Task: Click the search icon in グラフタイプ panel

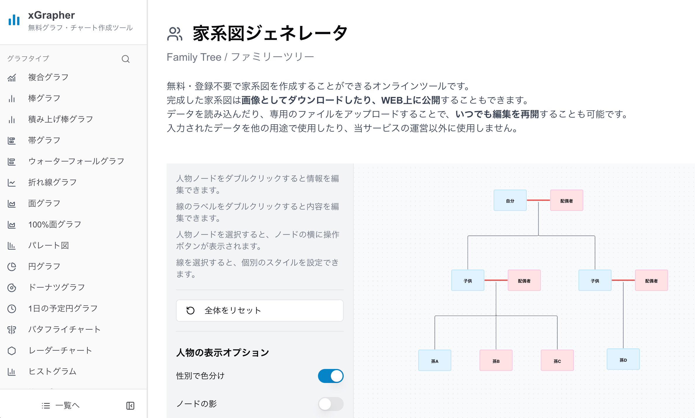Action: pos(126,59)
